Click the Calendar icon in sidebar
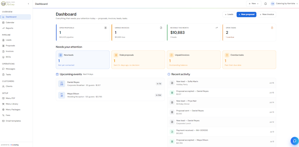Viewport: 299px width, 147px height. tap(4, 23)
